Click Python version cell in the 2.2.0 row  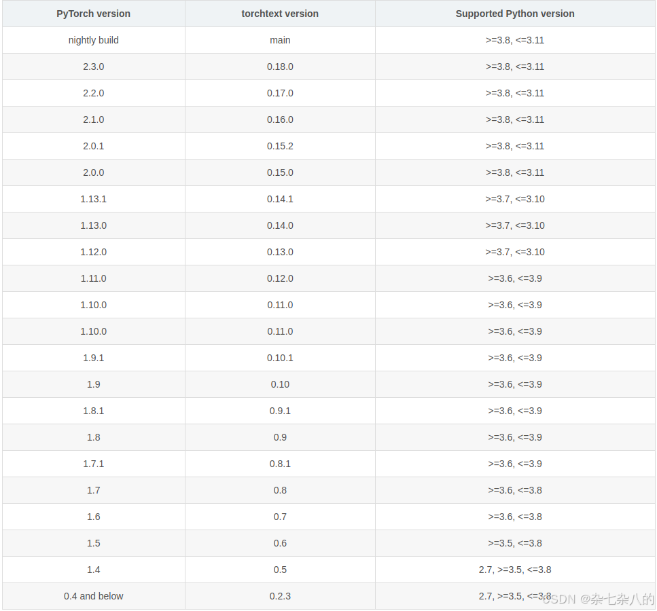(x=515, y=93)
